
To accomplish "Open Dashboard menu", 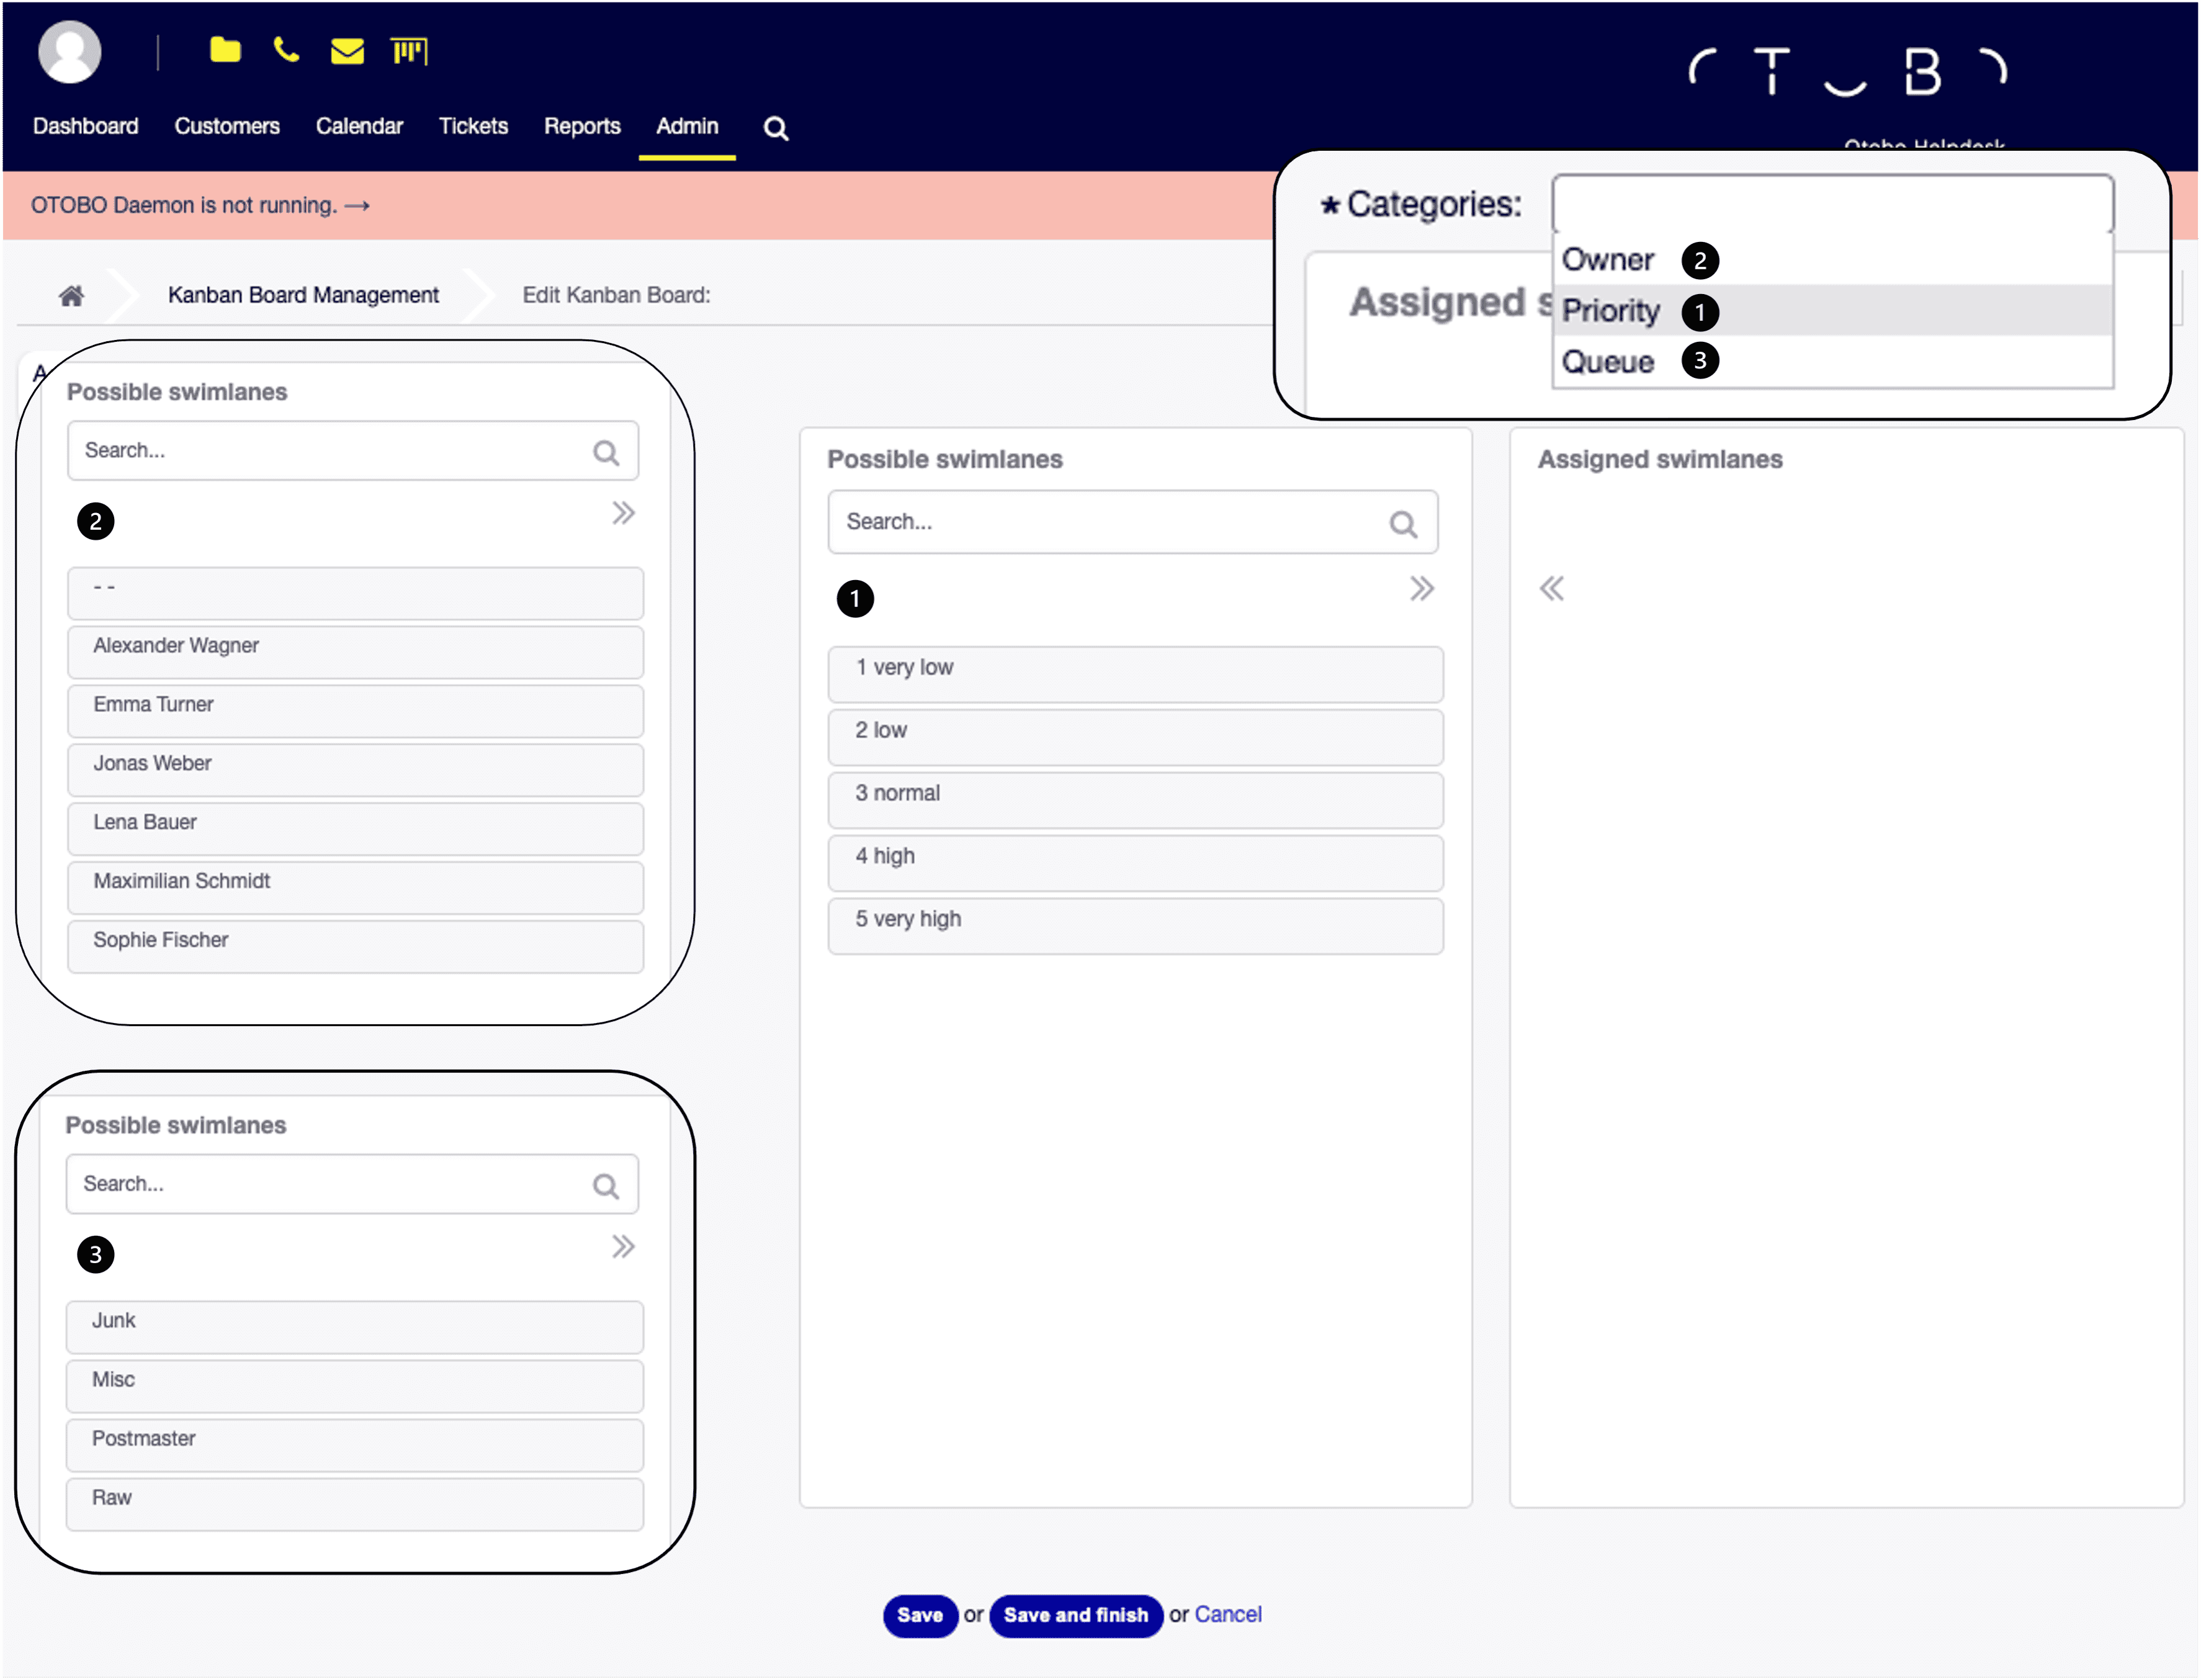I will click(85, 126).
